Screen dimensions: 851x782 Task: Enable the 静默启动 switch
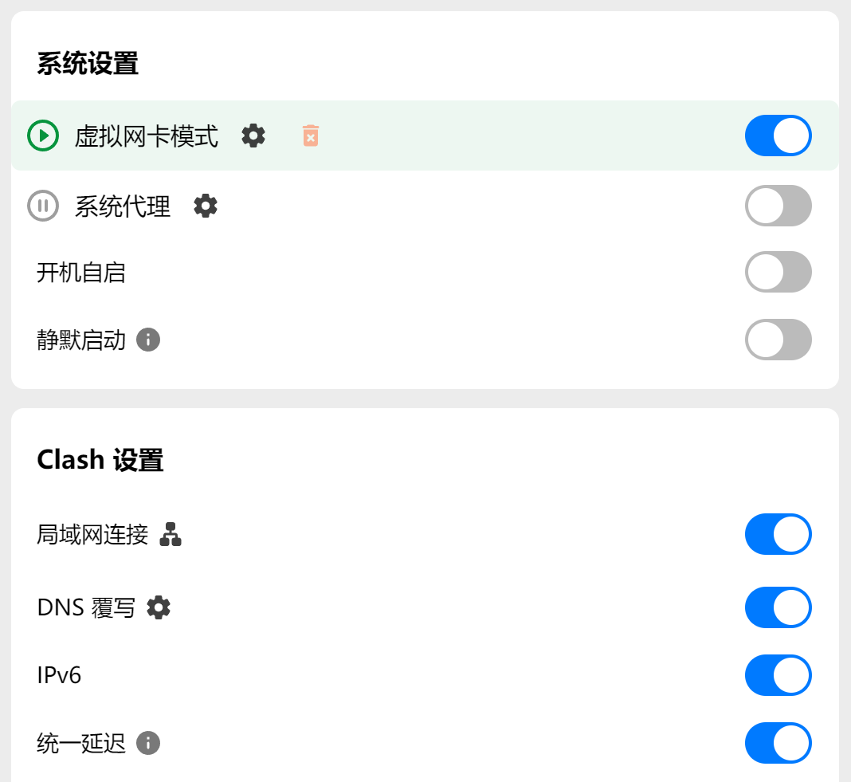tap(778, 340)
